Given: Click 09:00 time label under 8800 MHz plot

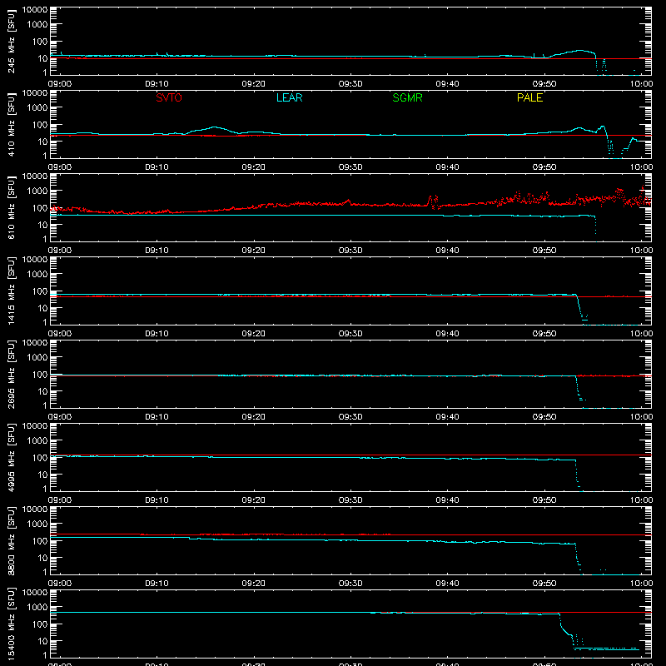Looking at the screenshot, I should coord(60,584).
